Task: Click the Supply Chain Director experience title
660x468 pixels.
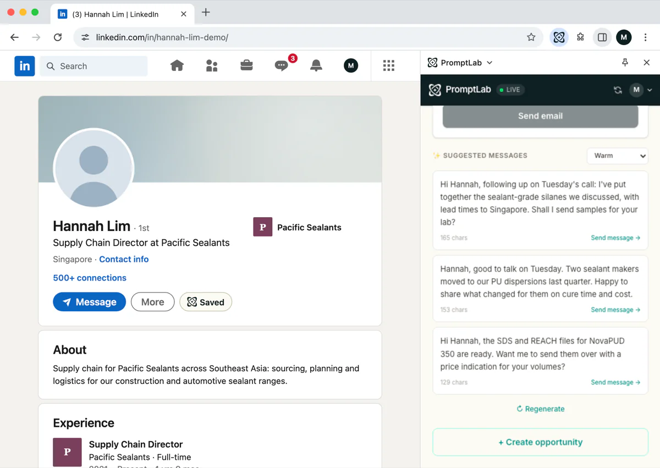Action: tap(136, 444)
